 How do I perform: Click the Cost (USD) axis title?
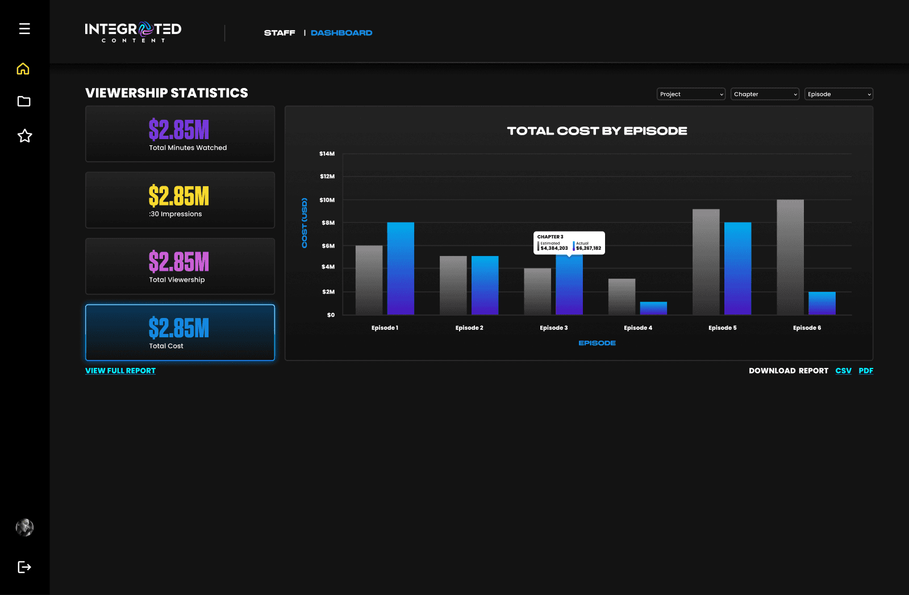(305, 223)
